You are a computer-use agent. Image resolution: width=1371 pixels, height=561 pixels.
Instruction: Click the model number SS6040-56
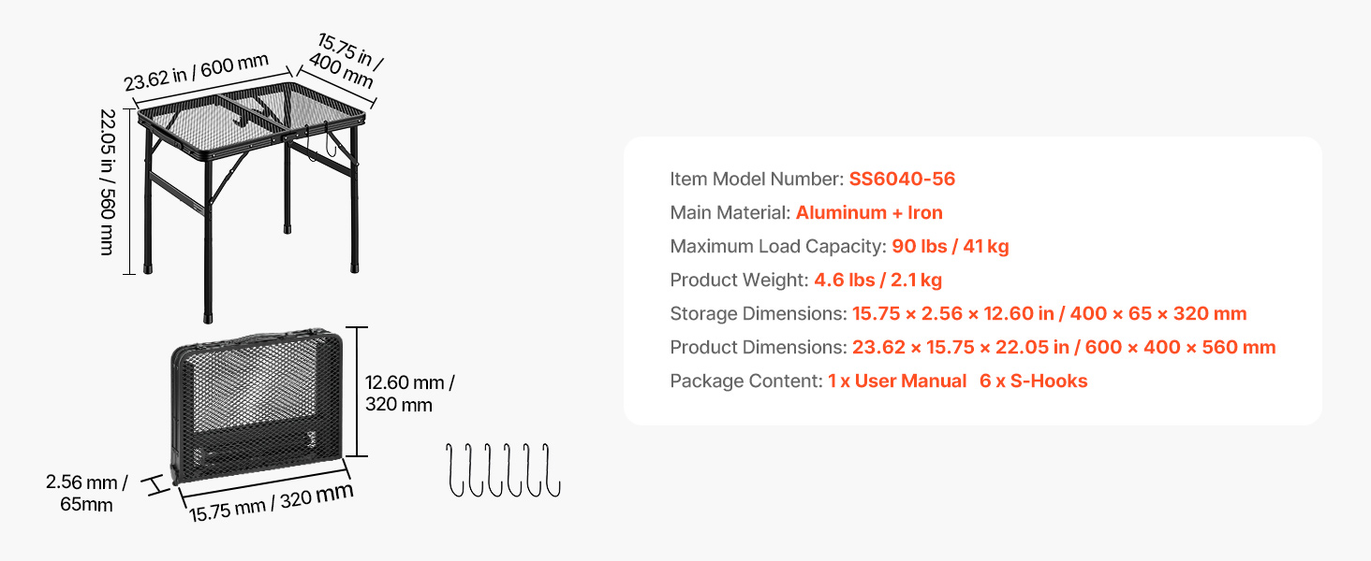pyautogui.click(x=902, y=179)
